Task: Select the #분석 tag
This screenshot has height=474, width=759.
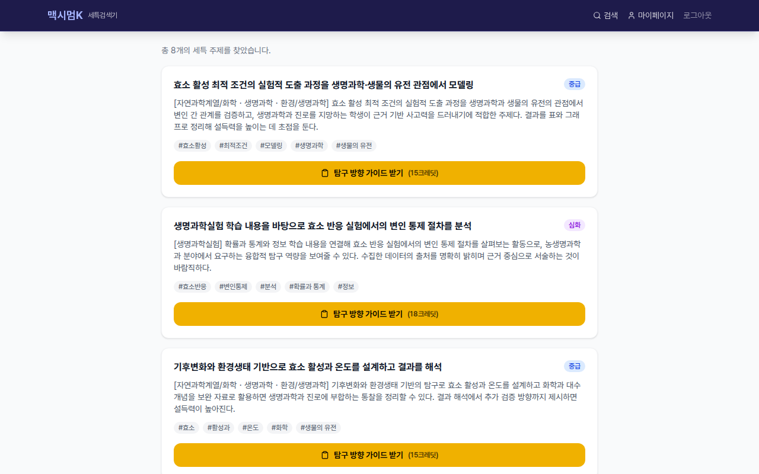Action: point(269,287)
